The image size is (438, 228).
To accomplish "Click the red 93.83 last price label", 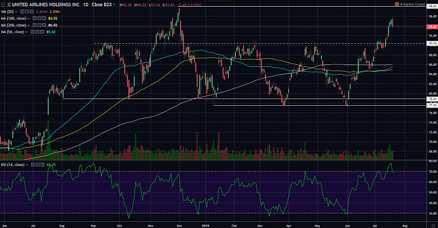I will point(433,27).
